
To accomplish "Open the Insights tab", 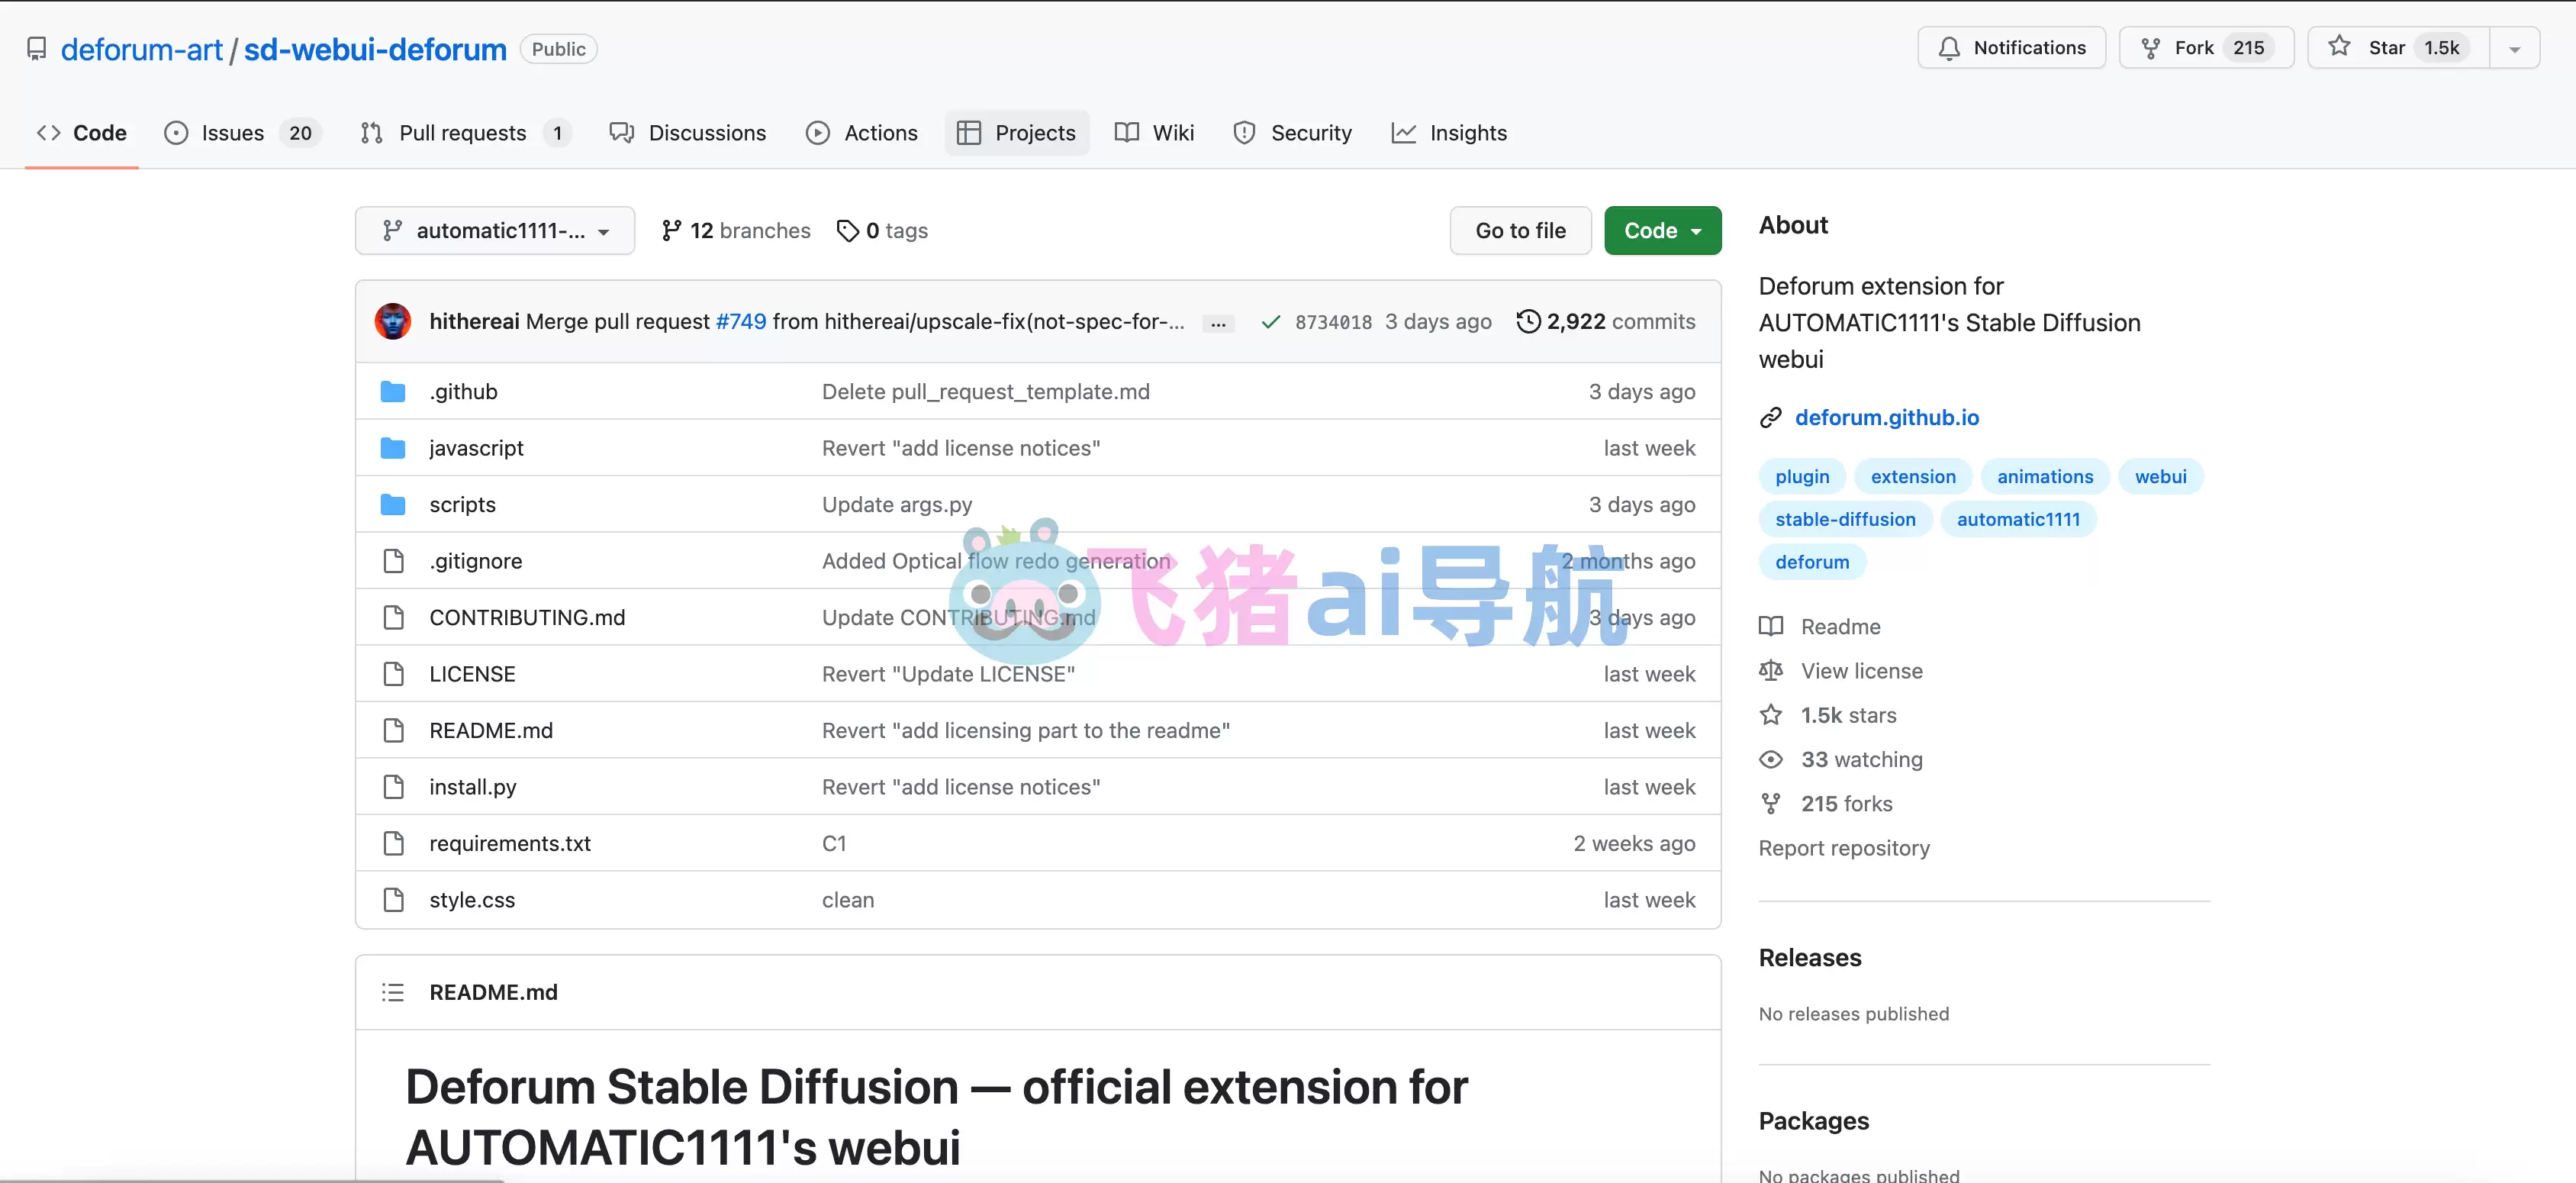I will point(1449,133).
